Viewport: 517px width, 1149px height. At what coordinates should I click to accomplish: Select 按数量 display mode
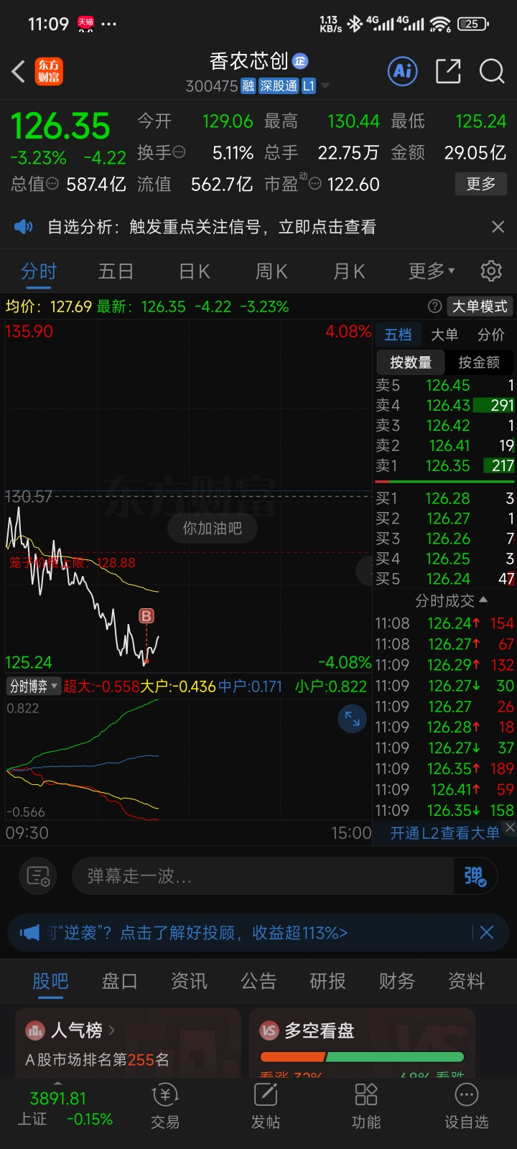pyautogui.click(x=411, y=362)
